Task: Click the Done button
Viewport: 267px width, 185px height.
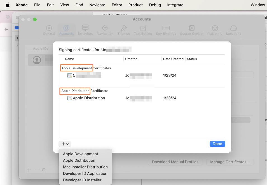Action: click(217, 144)
